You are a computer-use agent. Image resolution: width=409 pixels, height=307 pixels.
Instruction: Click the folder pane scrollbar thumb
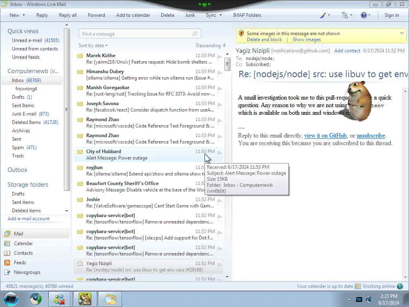tap(67, 110)
